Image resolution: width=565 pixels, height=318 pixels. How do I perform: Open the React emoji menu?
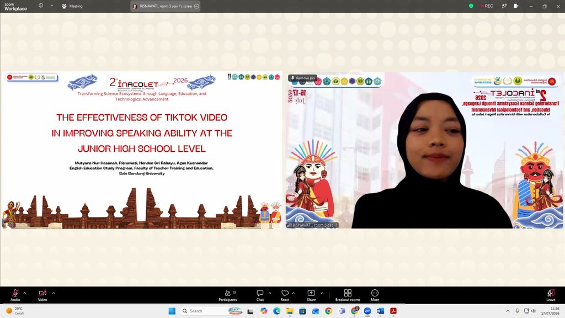[x=285, y=295]
